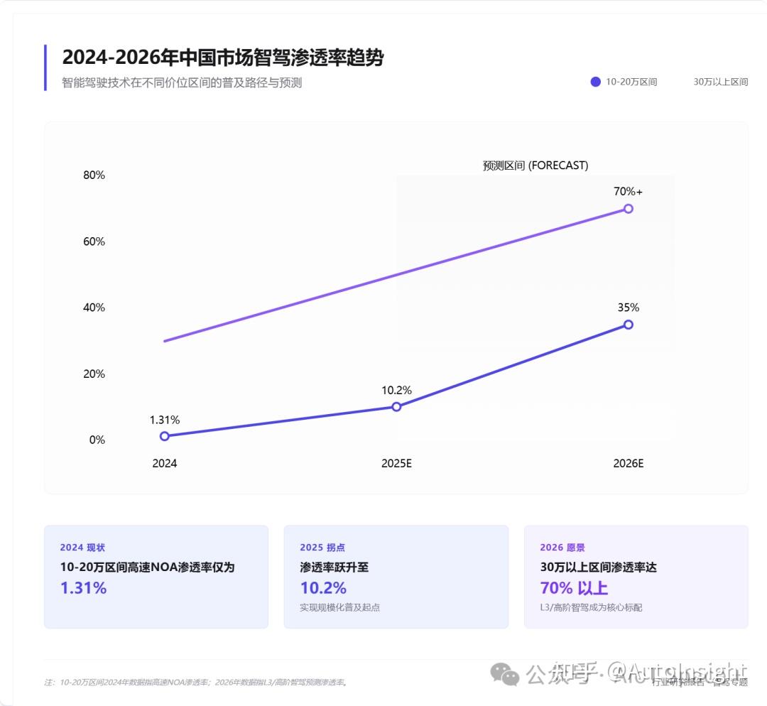Click the large 1.31% value in 2024 现状 card

point(83,587)
